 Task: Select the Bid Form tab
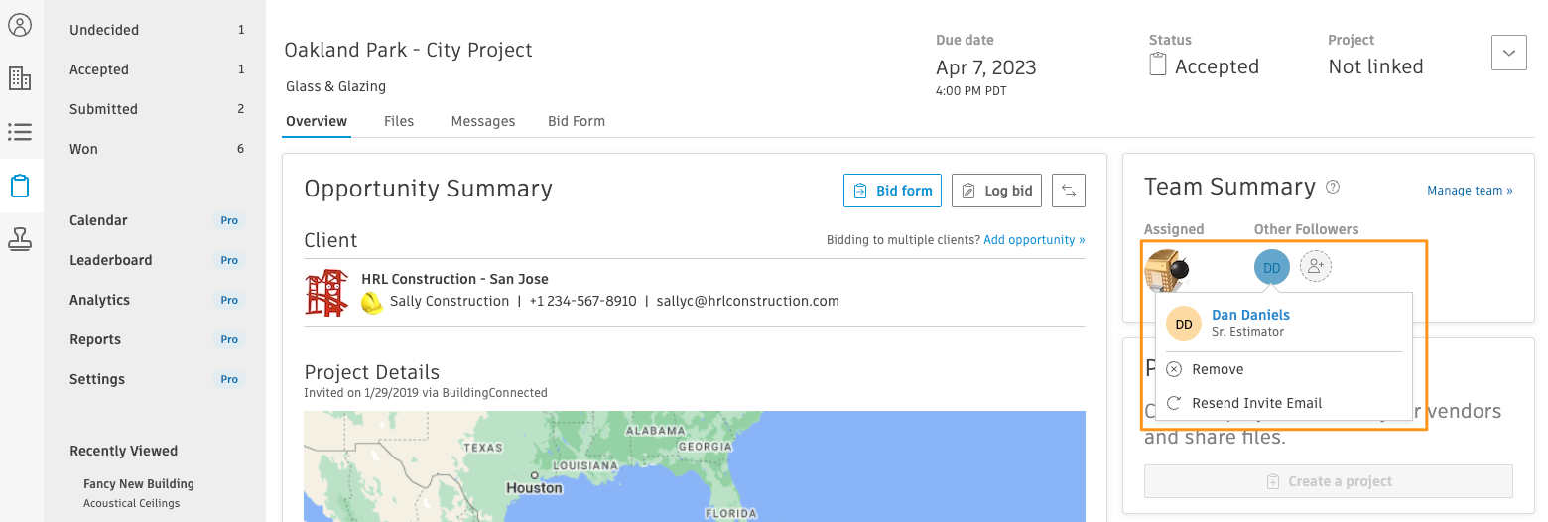click(x=577, y=121)
